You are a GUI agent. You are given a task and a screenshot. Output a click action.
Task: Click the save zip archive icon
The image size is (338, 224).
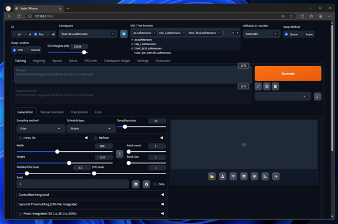coord(233,176)
